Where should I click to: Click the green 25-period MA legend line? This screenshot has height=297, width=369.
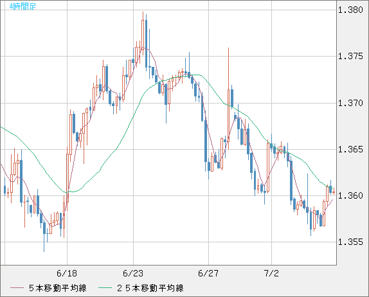coord(105,288)
